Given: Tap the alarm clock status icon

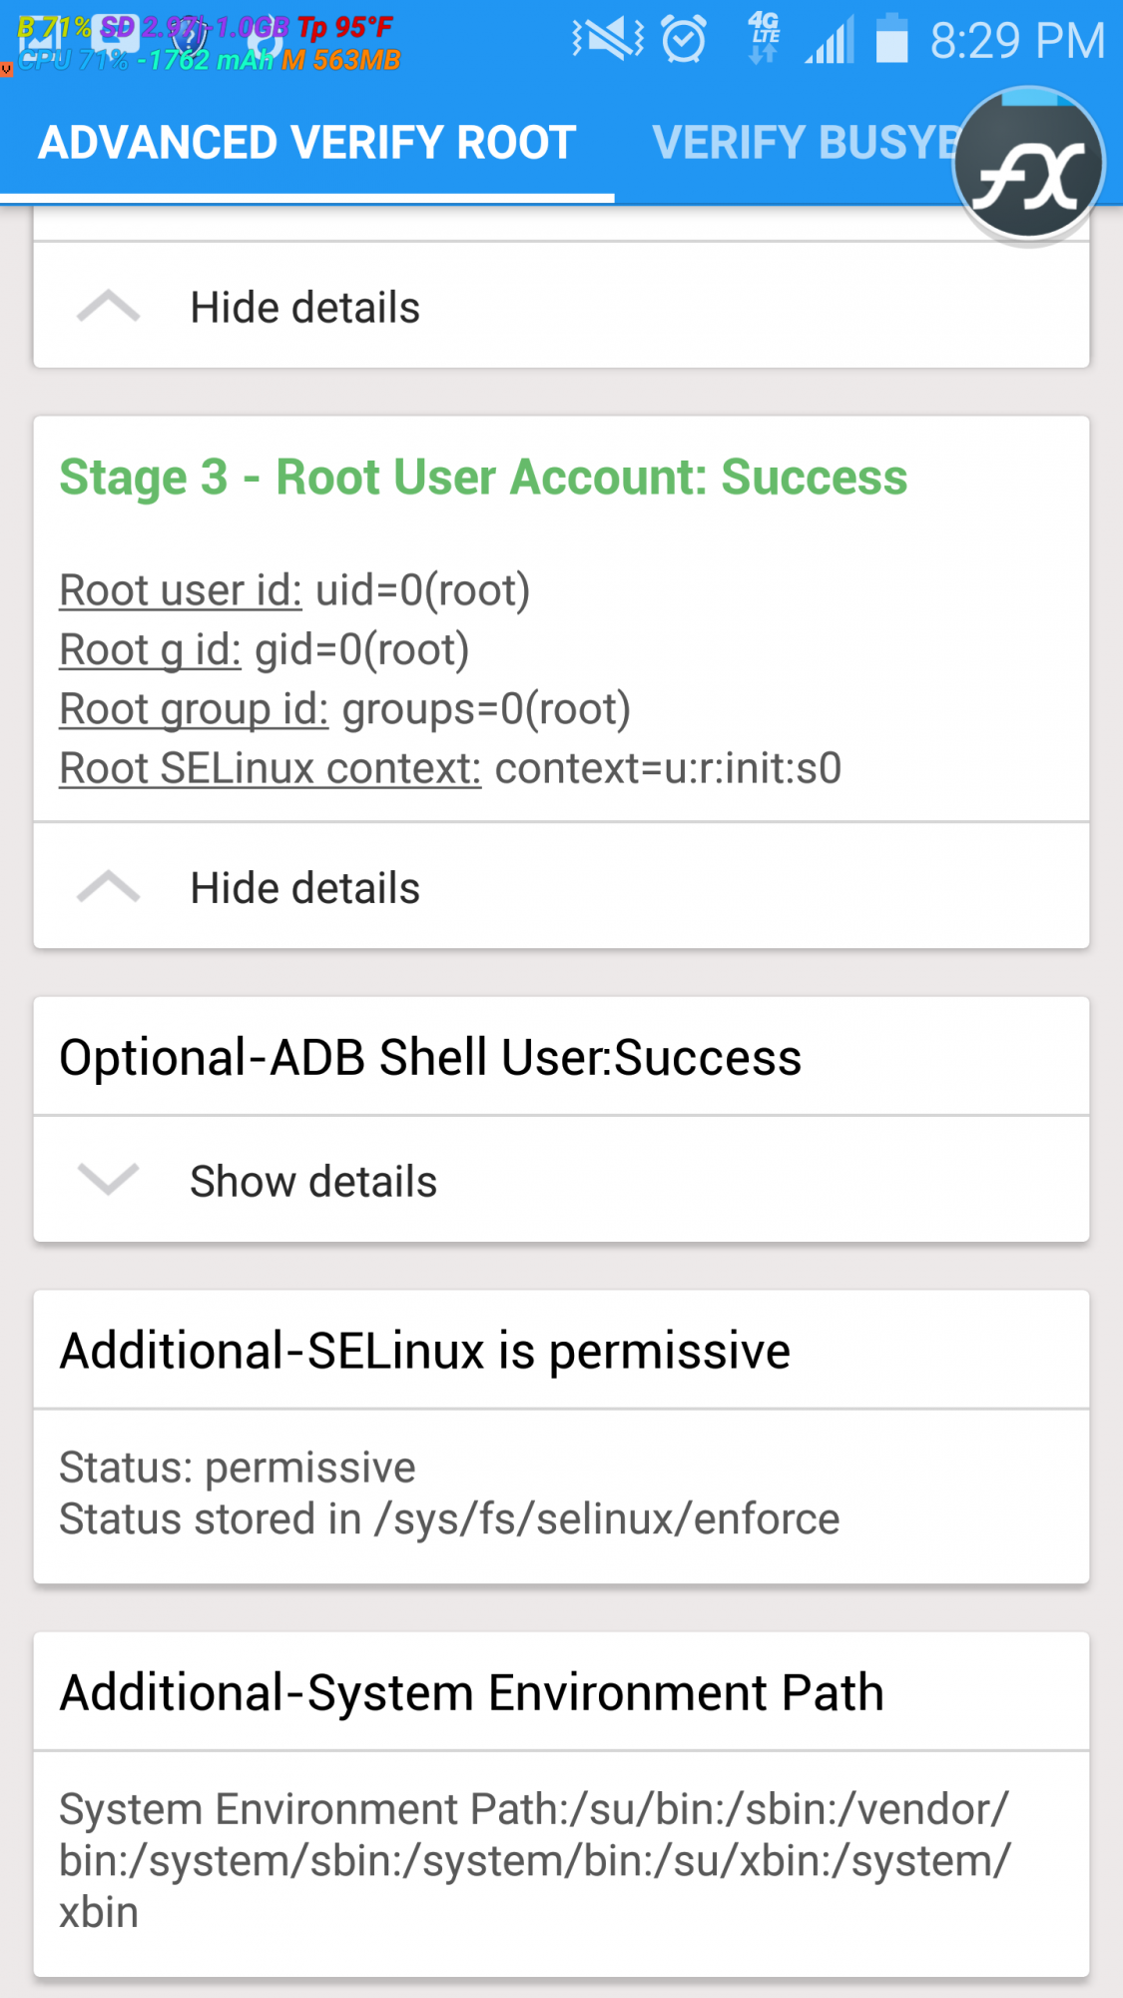Looking at the screenshot, I should click(684, 40).
